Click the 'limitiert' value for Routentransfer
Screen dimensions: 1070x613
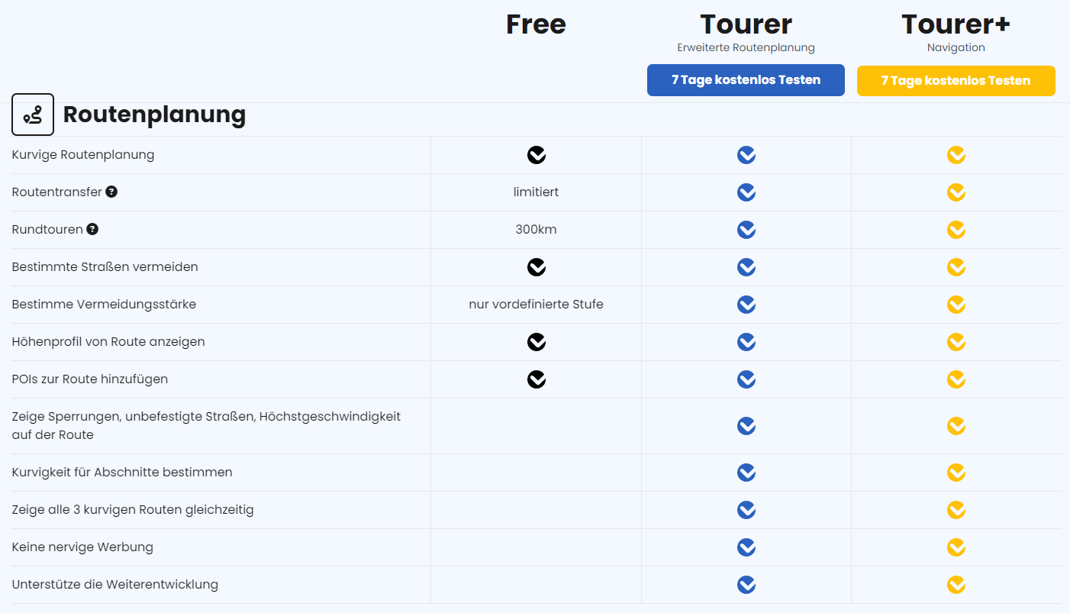point(536,192)
